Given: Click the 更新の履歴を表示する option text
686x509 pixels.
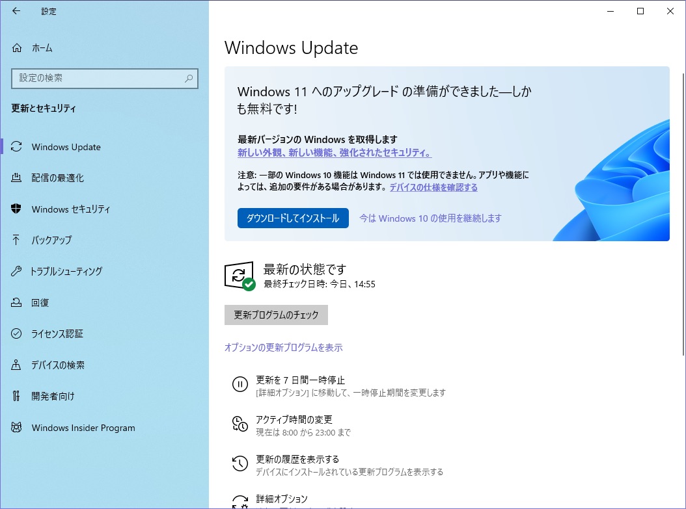Looking at the screenshot, I should click(x=297, y=460).
